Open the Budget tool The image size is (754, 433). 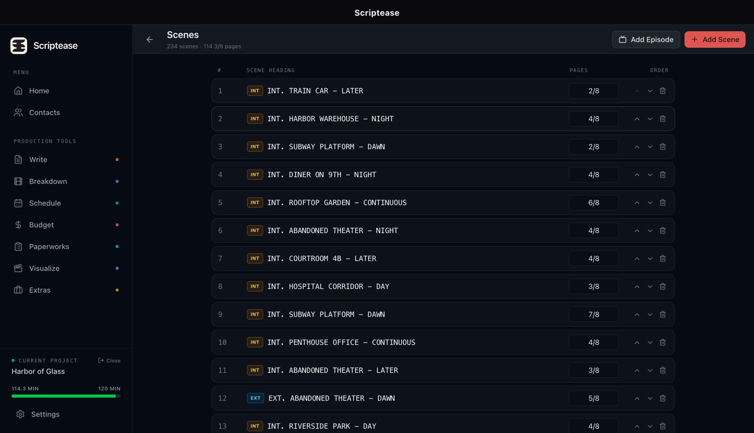tap(66, 225)
